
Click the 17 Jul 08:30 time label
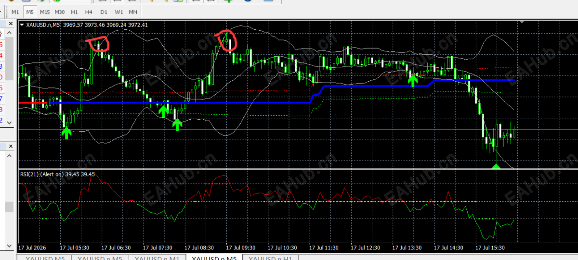point(199,248)
